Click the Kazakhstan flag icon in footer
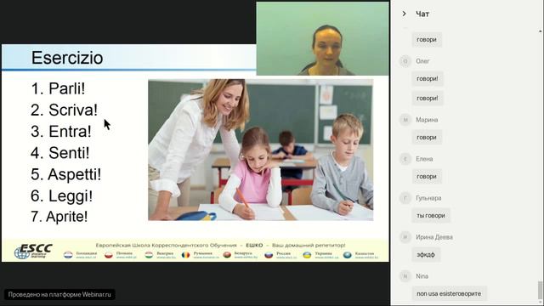544x306 pixels. point(348,255)
